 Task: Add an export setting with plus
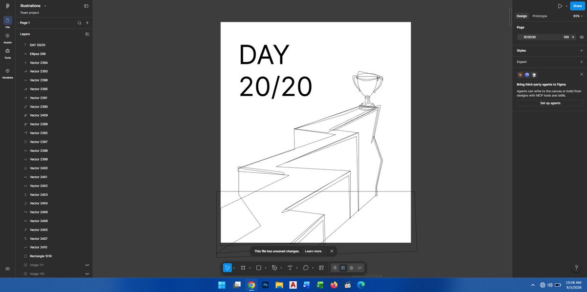tap(581, 62)
